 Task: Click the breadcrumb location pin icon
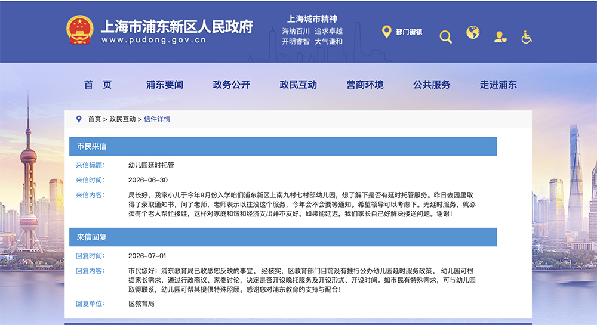click(79, 119)
